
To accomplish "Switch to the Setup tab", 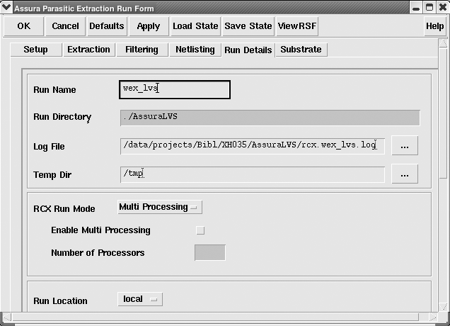I will pos(36,50).
